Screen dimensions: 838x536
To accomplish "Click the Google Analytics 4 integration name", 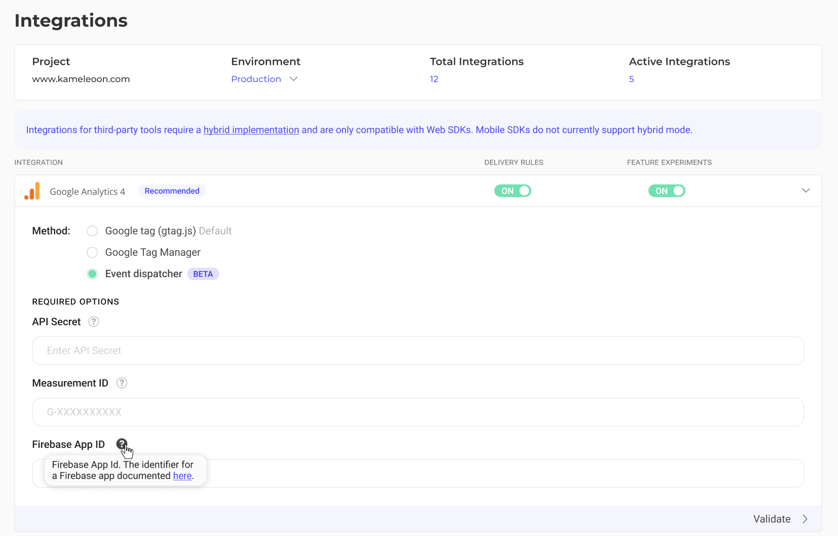I will click(87, 192).
